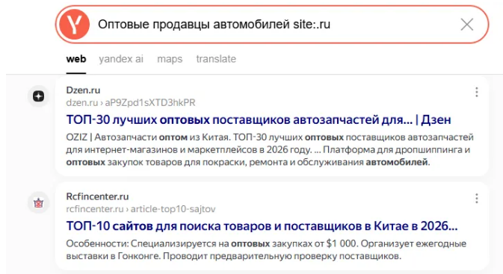Viewport: 503px width, 274px height.
Task: Open 'ТОП-30 лучших оптовых поставщиков автозапчастей' result
Action: pos(259,120)
